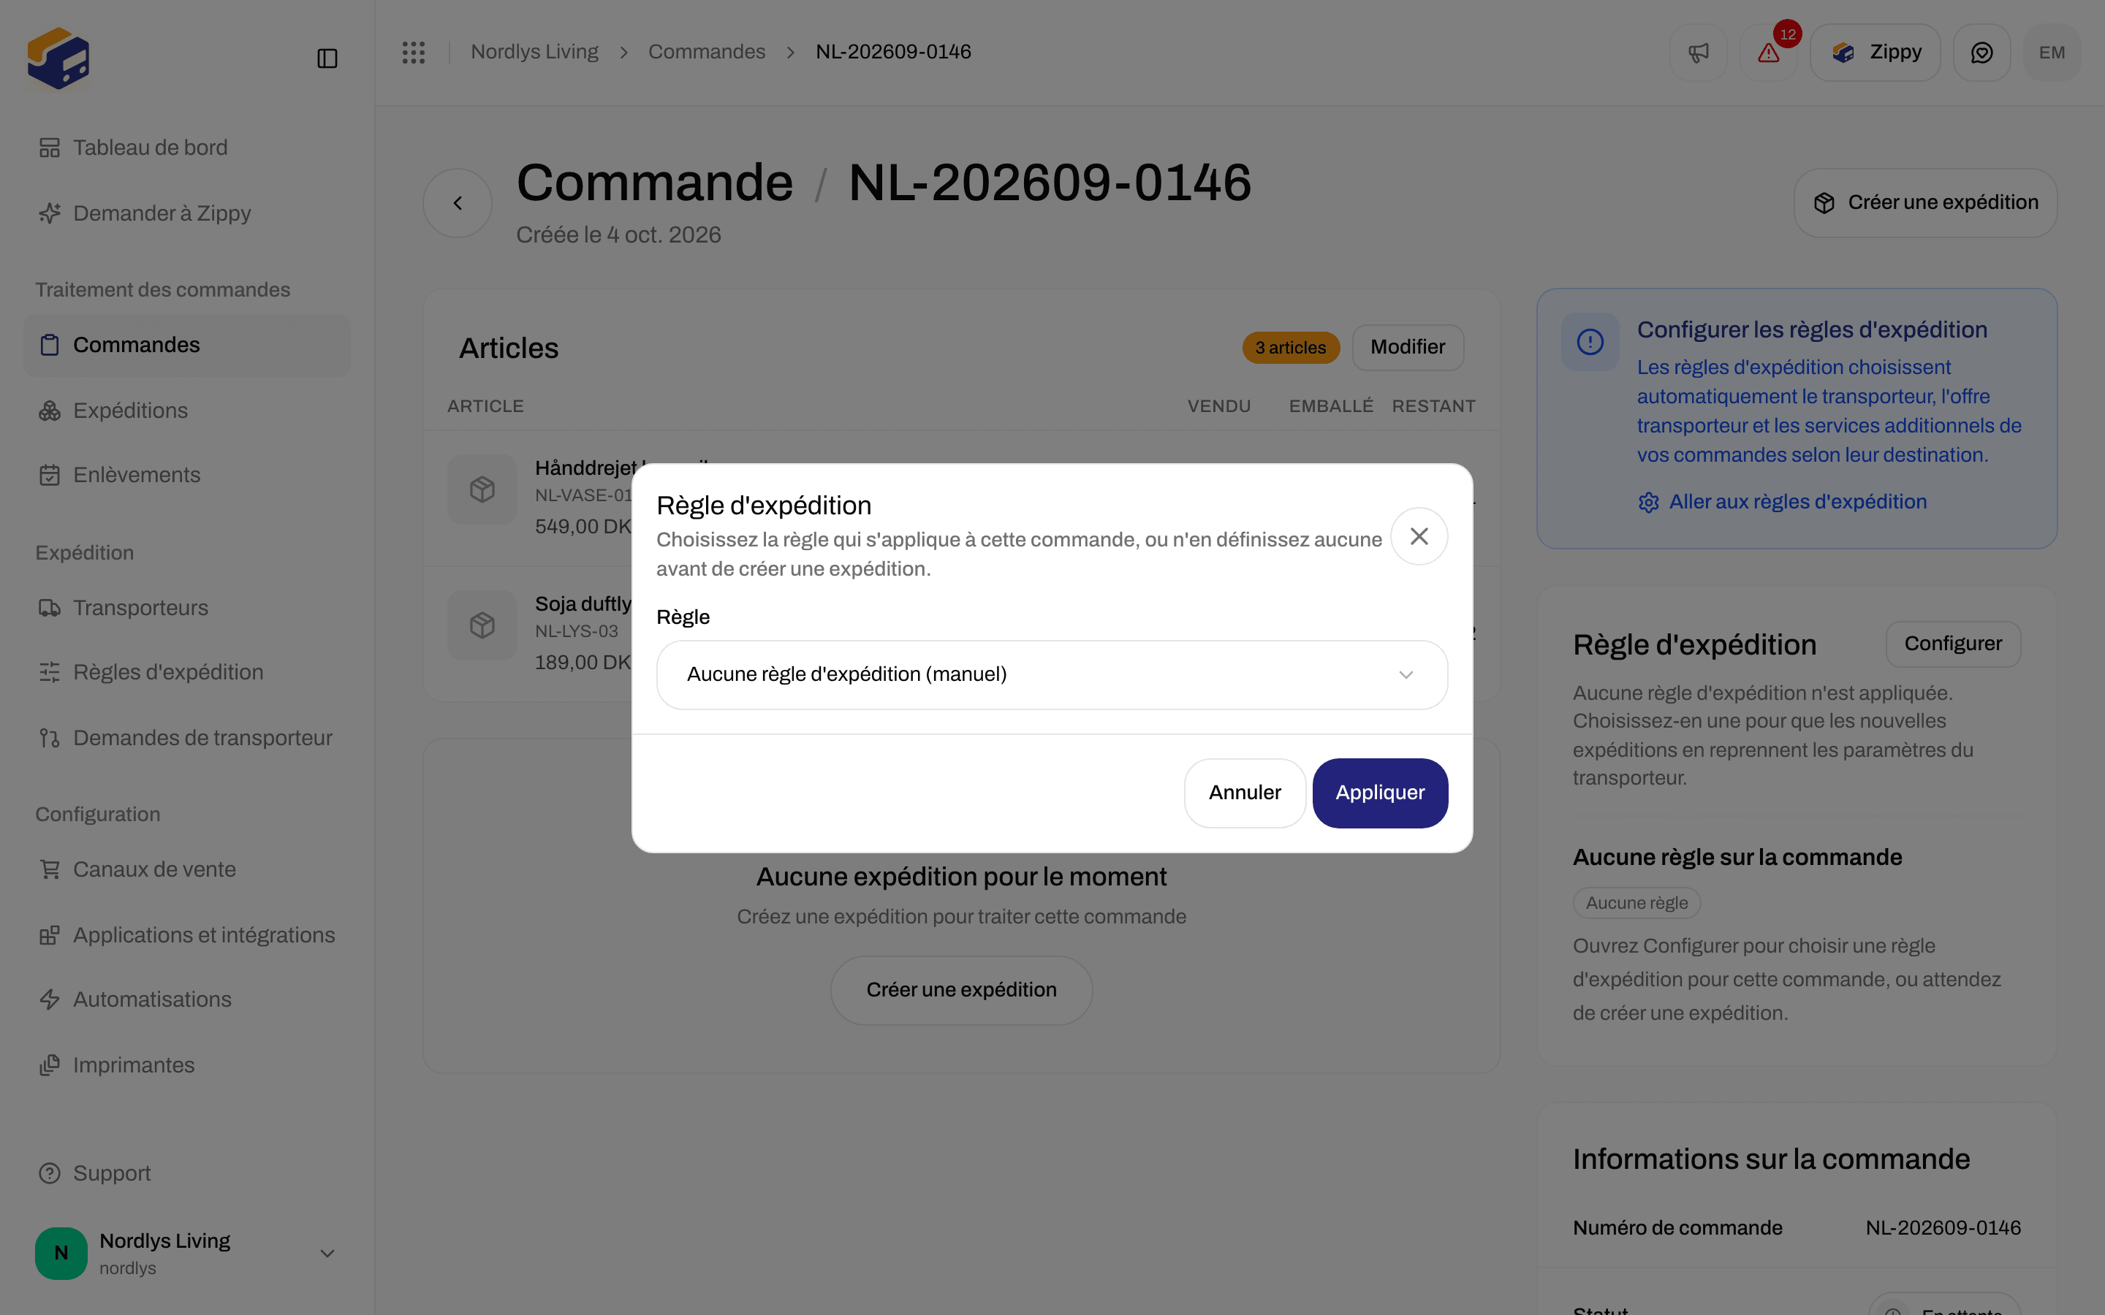The height and width of the screenshot is (1315, 2105).
Task: Open the apps grid icon
Action: pos(414,52)
